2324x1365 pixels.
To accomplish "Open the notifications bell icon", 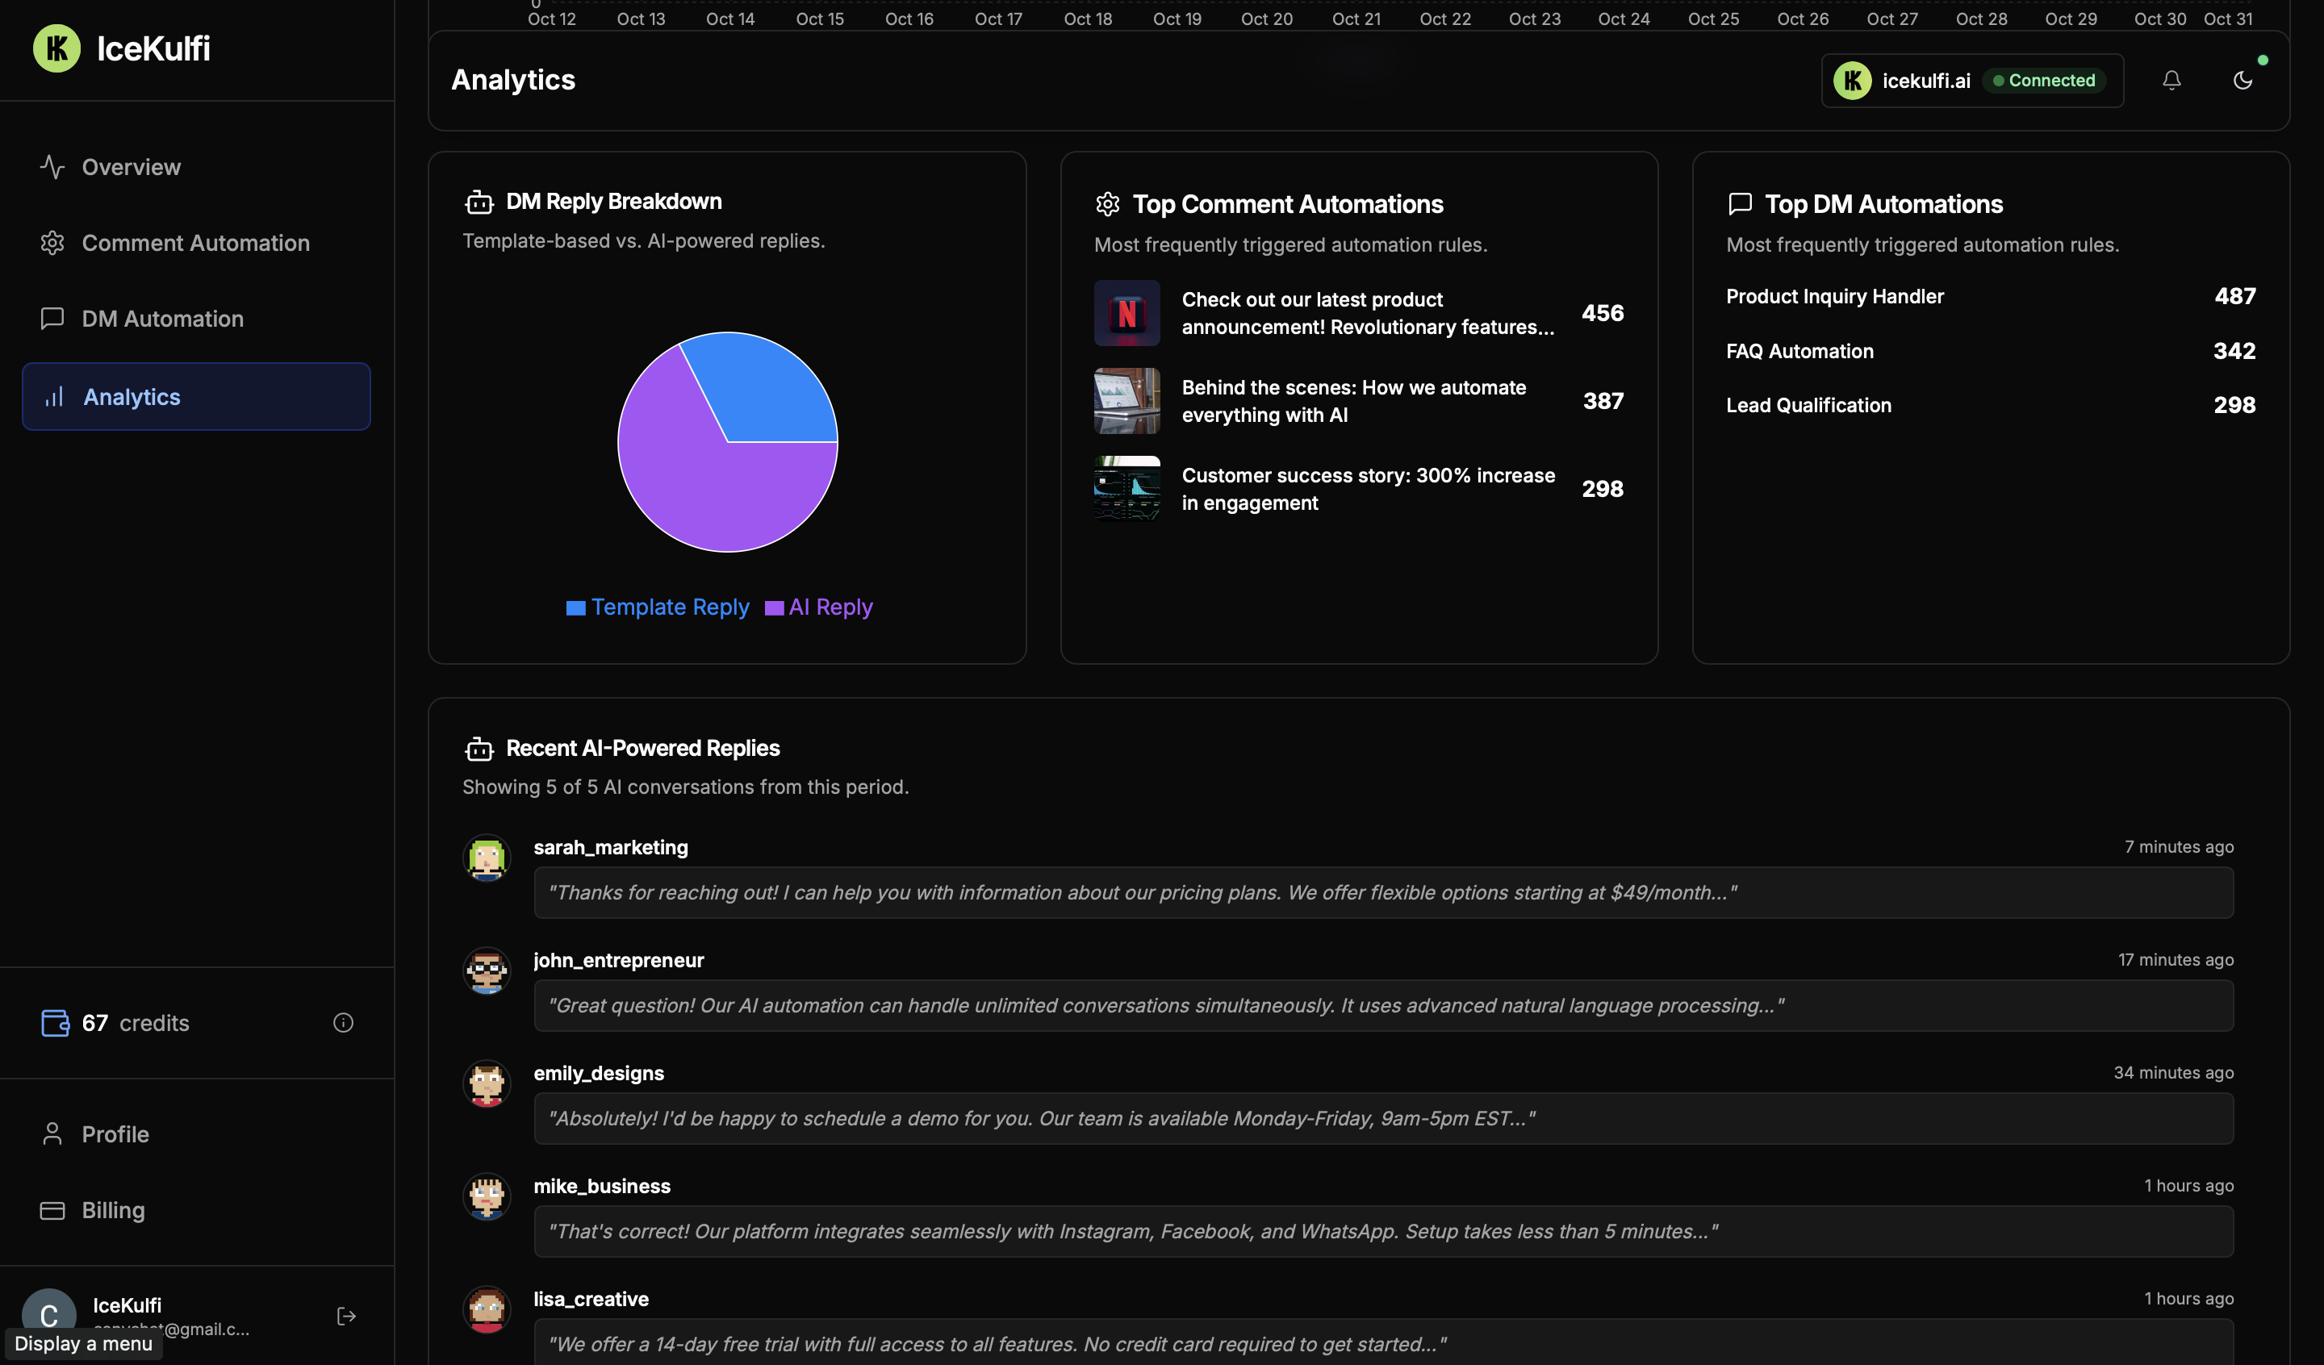I will tap(2171, 80).
